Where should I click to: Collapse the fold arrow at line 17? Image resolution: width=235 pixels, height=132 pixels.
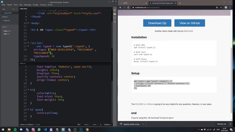(x=28, y=46)
